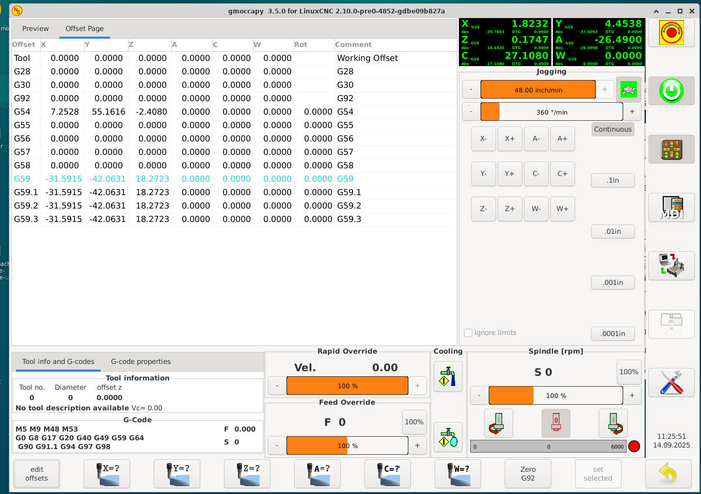The width and height of the screenshot is (701, 494).
Task: Open MDI mode
Action: tap(671, 208)
